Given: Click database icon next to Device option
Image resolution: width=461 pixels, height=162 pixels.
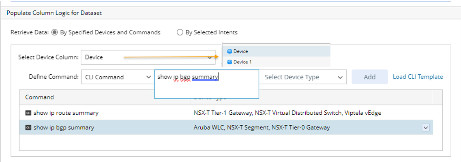Looking at the screenshot, I should (x=229, y=51).
